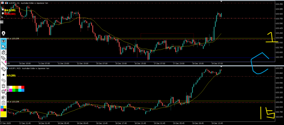This screenshot has width=284, height=125.
Task: Click the clipboard icon in drawing toolbar
Action: (x=3, y=103)
